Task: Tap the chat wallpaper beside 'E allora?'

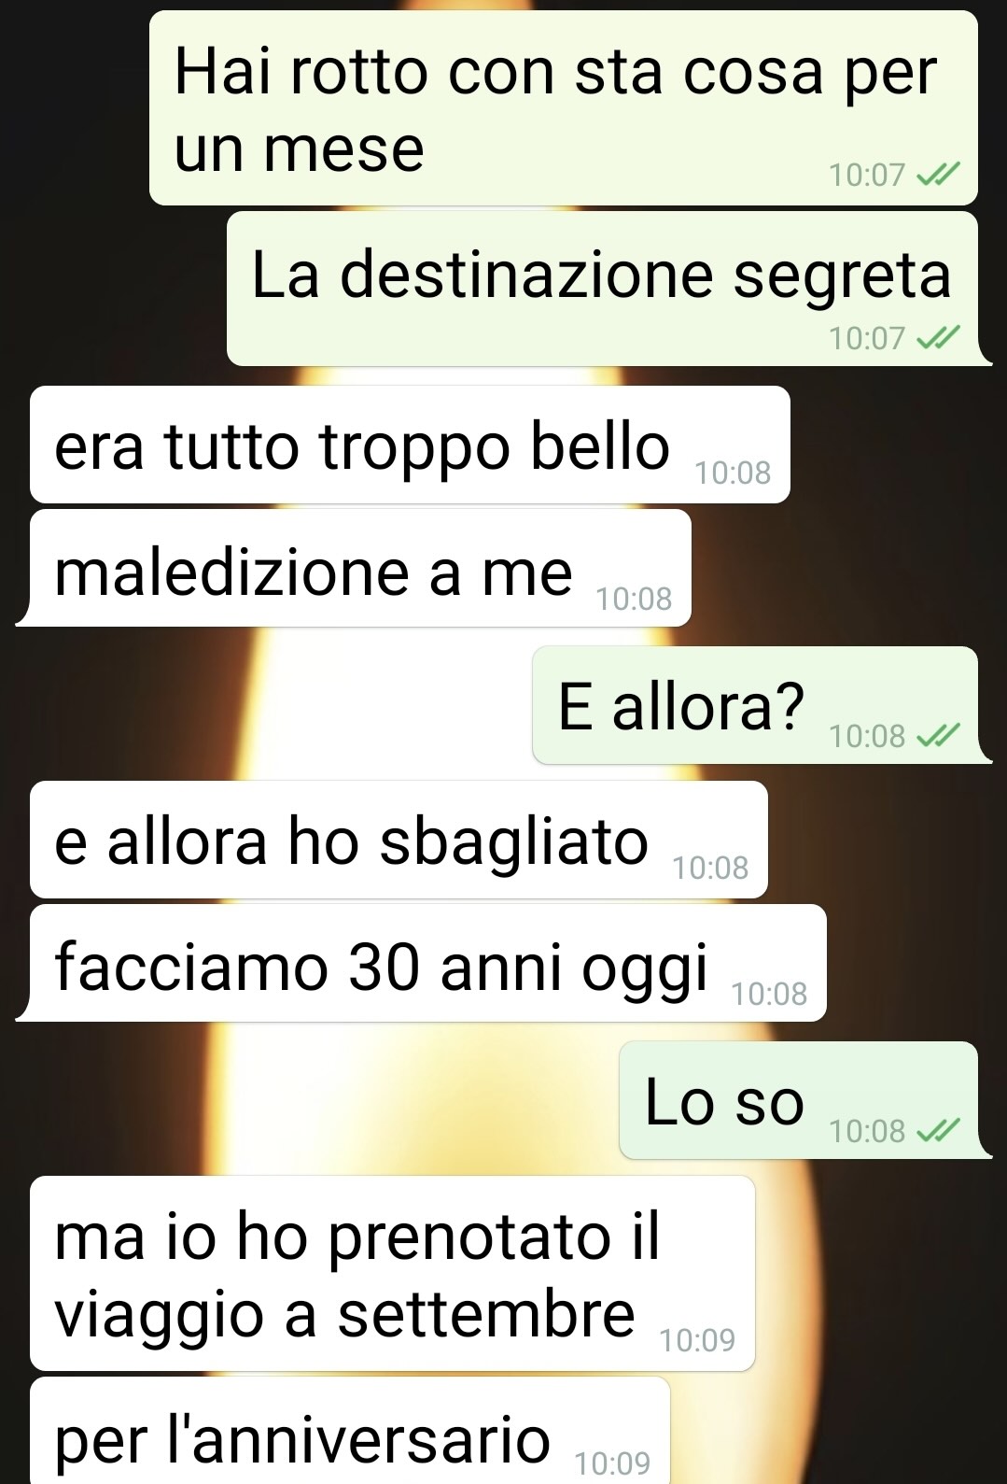Action: [271, 705]
